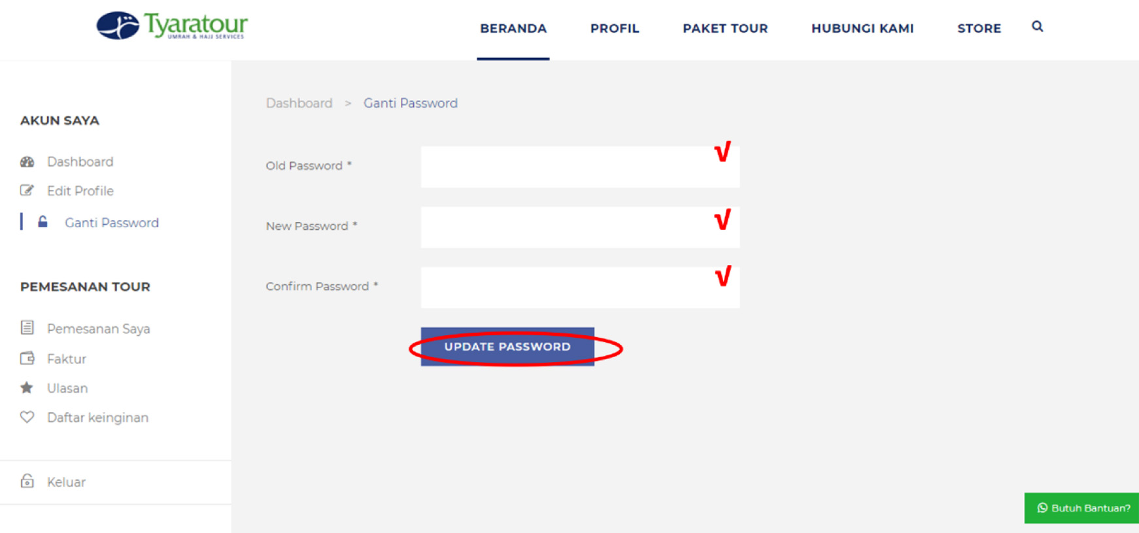Open the Tyaratour logo homepage
The height and width of the screenshot is (533, 1139).
pos(172,26)
